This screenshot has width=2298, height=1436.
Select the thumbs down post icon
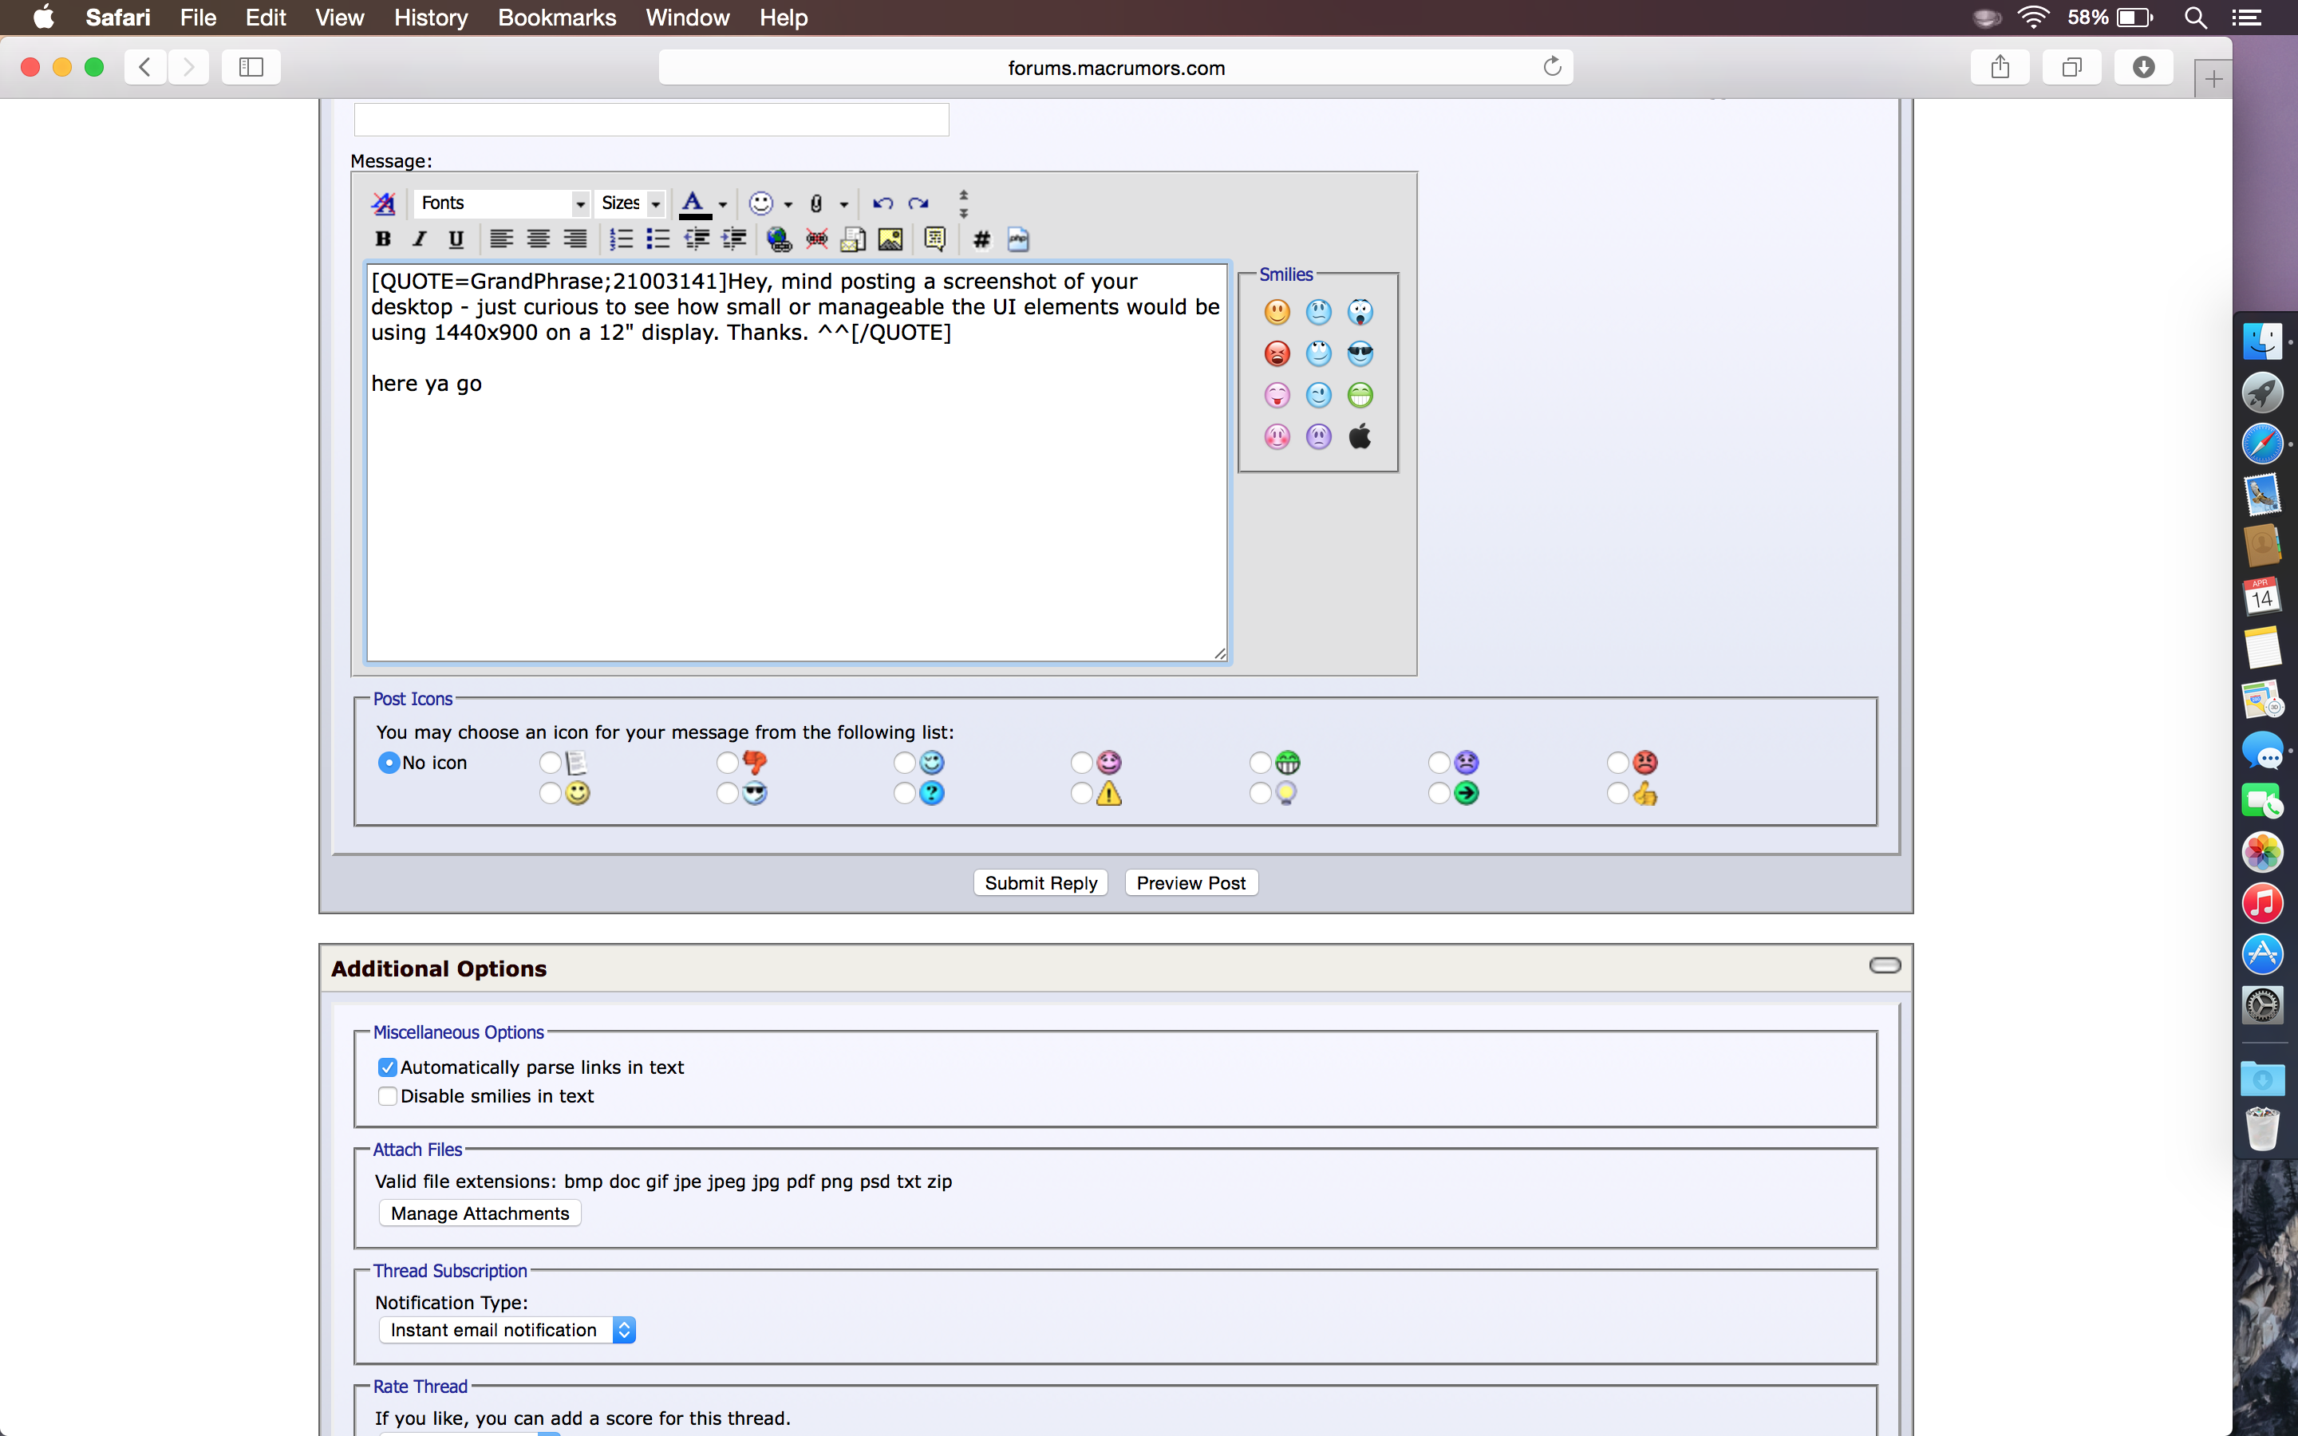click(728, 763)
